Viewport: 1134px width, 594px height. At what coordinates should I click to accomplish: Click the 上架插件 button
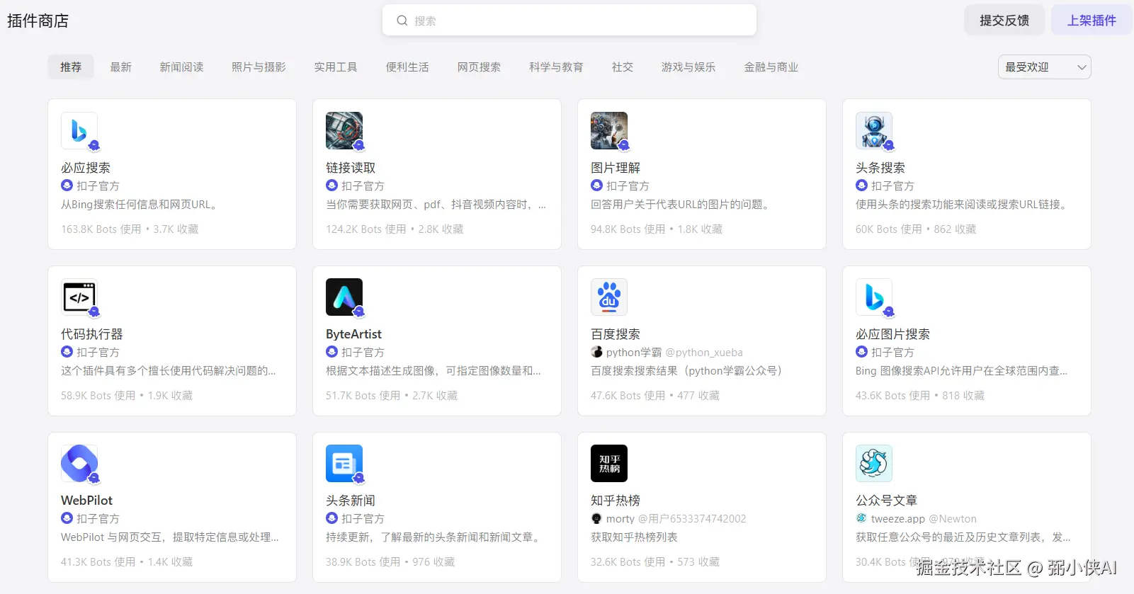click(1092, 21)
